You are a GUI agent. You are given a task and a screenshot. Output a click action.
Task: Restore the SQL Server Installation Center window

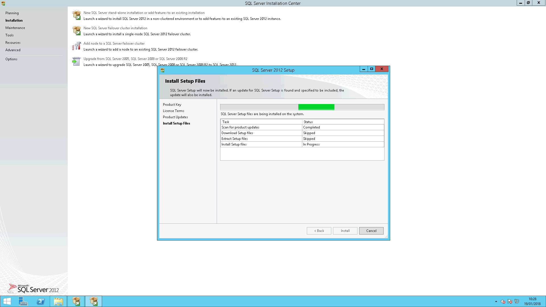[528, 3]
